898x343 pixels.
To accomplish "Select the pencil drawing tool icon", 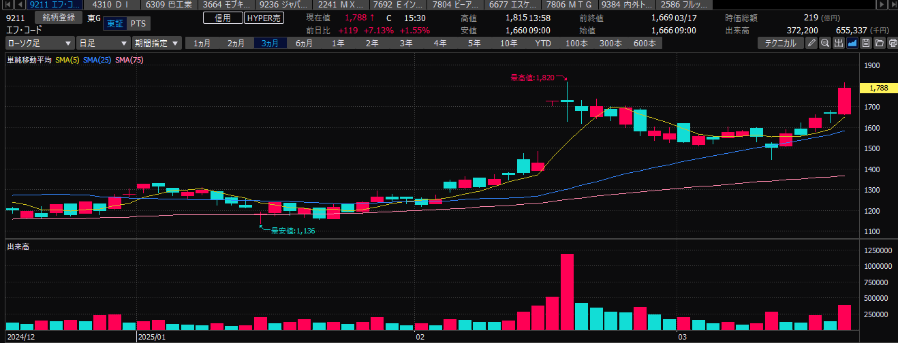I will [x=811, y=44].
